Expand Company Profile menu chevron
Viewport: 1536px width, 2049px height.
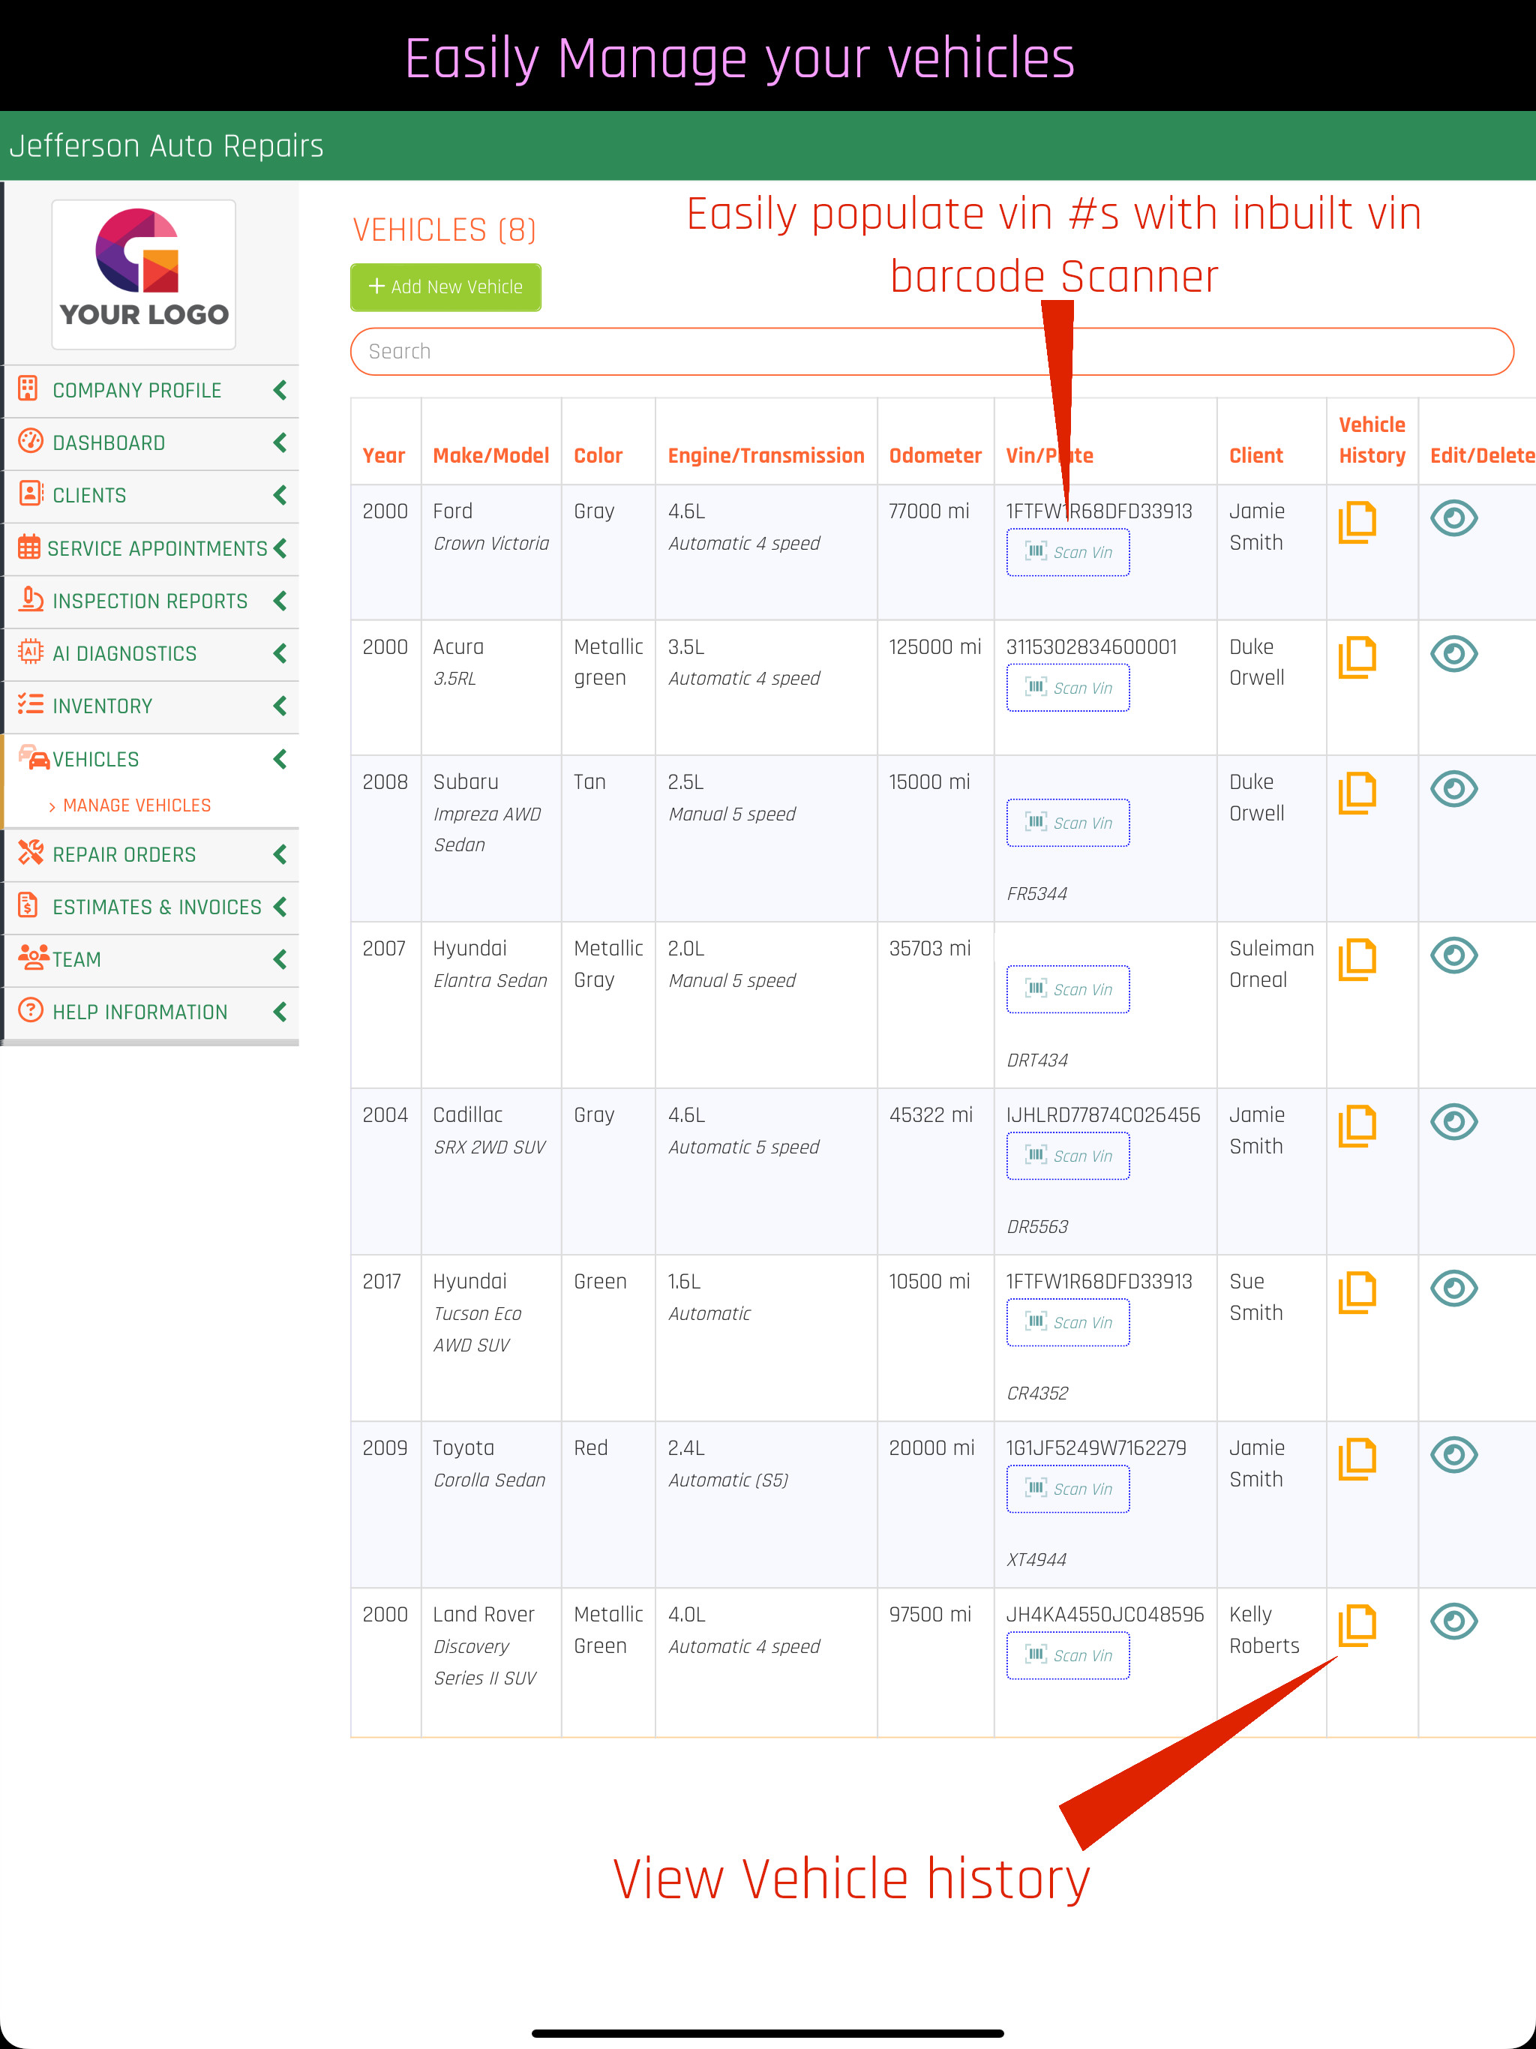click(x=280, y=390)
